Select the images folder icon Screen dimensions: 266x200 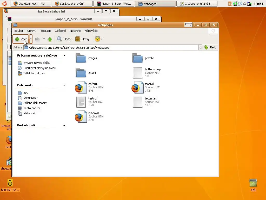81,58
